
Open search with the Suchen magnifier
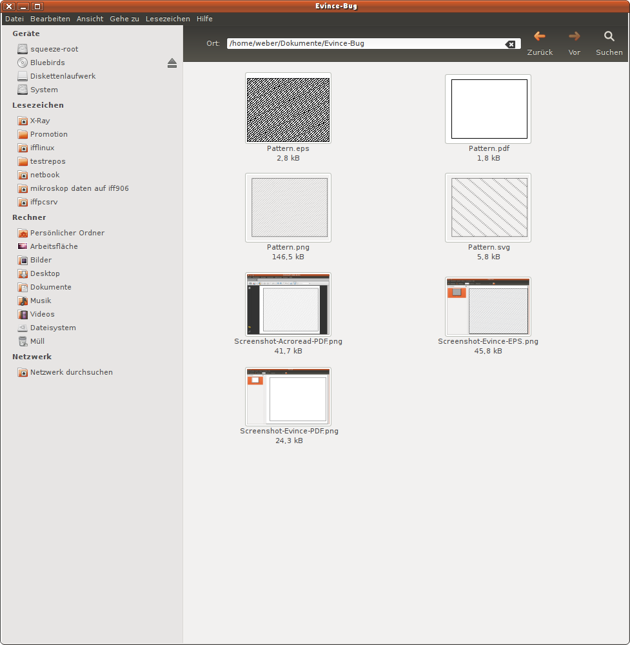(x=609, y=37)
